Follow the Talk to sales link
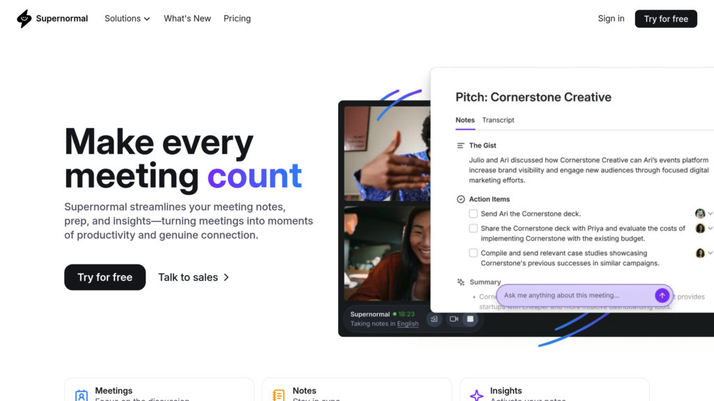The width and height of the screenshot is (714, 401). click(194, 277)
